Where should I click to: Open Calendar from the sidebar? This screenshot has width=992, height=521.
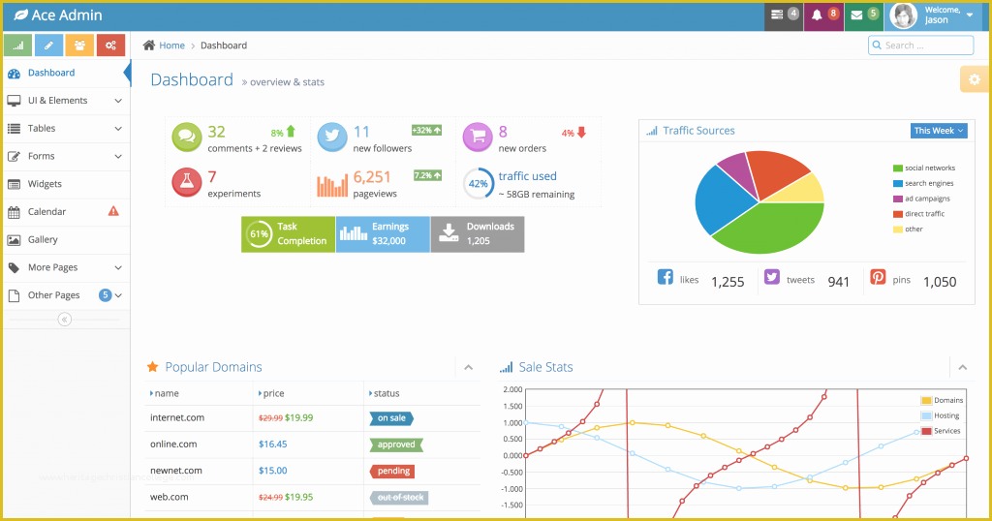(x=66, y=212)
